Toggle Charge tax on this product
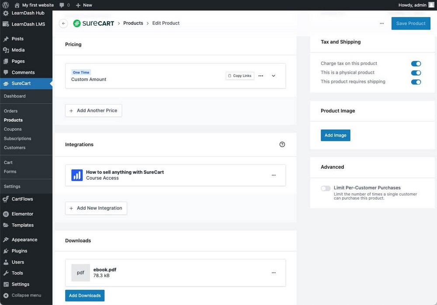 [x=416, y=64]
